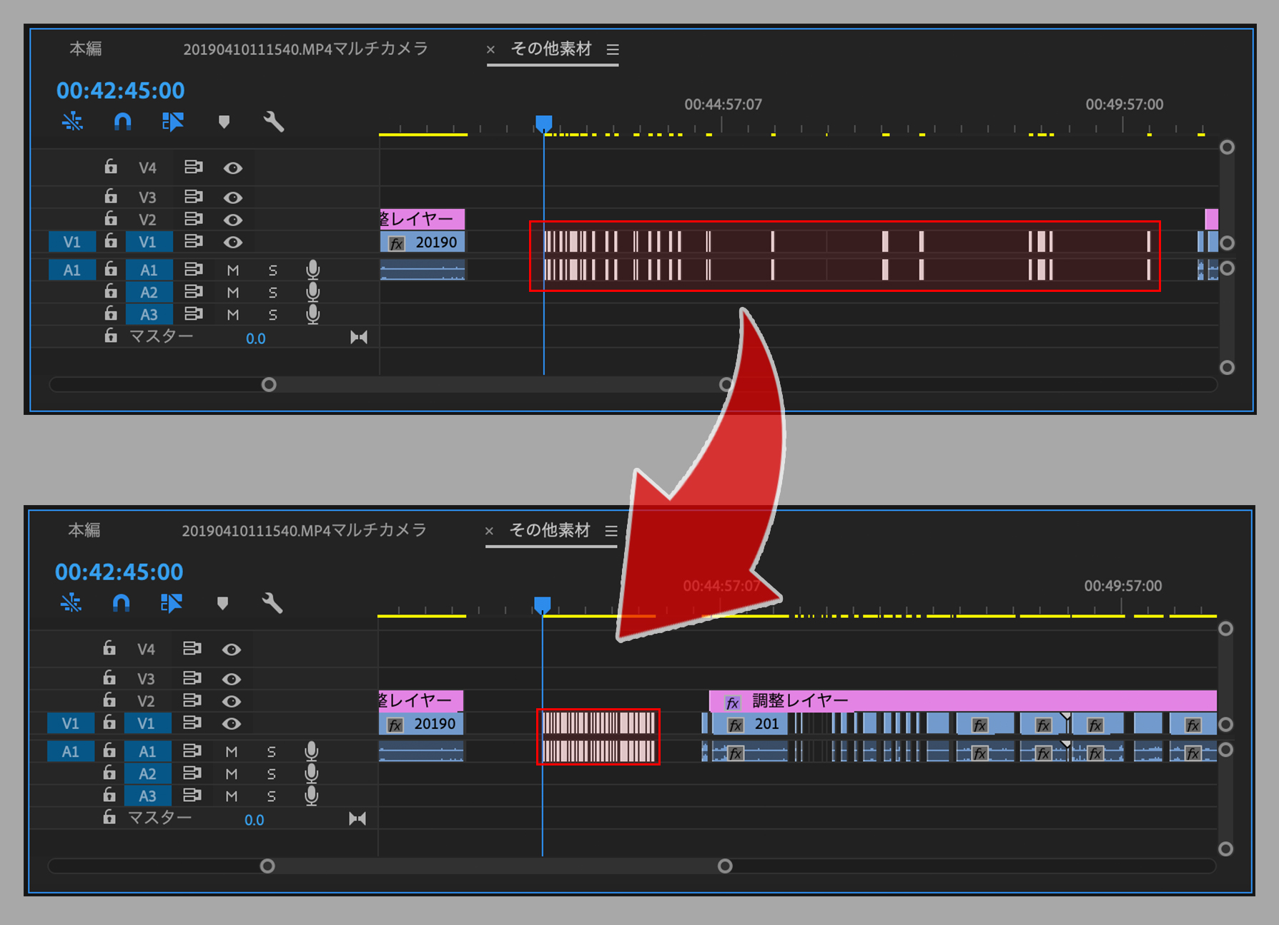1279x925 pixels.
Task: Toggle V1 track visibility in lower timeline
Action: [231, 723]
